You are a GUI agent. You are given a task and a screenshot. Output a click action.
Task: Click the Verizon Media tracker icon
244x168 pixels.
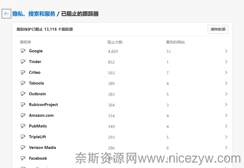click(x=23, y=147)
